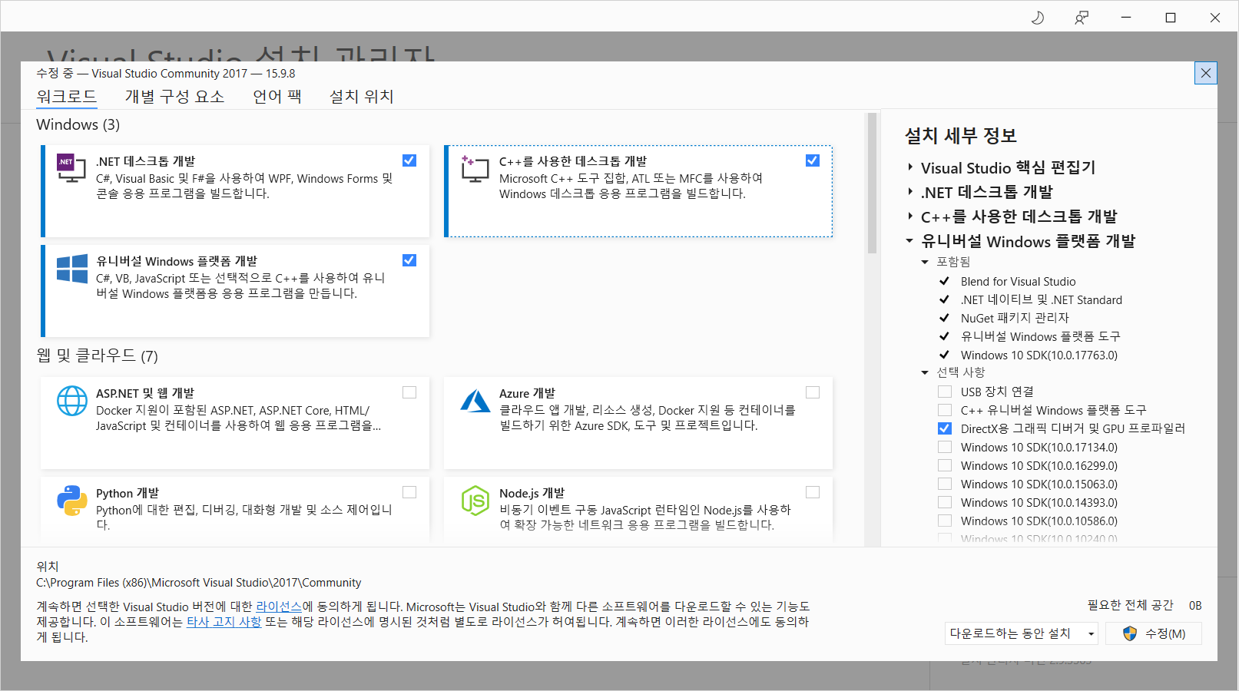Expand Visual Studio 핵심 편집기 details
This screenshot has width=1239, height=691.
click(910, 167)
